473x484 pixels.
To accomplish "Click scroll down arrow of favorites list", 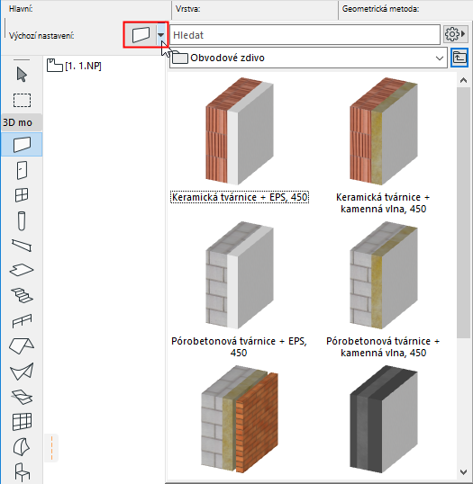I will [463, 472].
